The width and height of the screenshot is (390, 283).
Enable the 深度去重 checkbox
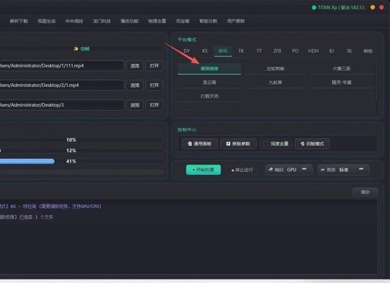click(266, 144)
